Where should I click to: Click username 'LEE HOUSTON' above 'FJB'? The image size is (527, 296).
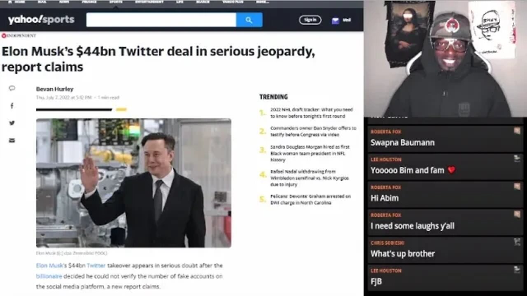pyautogui.click(x=386, y=271)
